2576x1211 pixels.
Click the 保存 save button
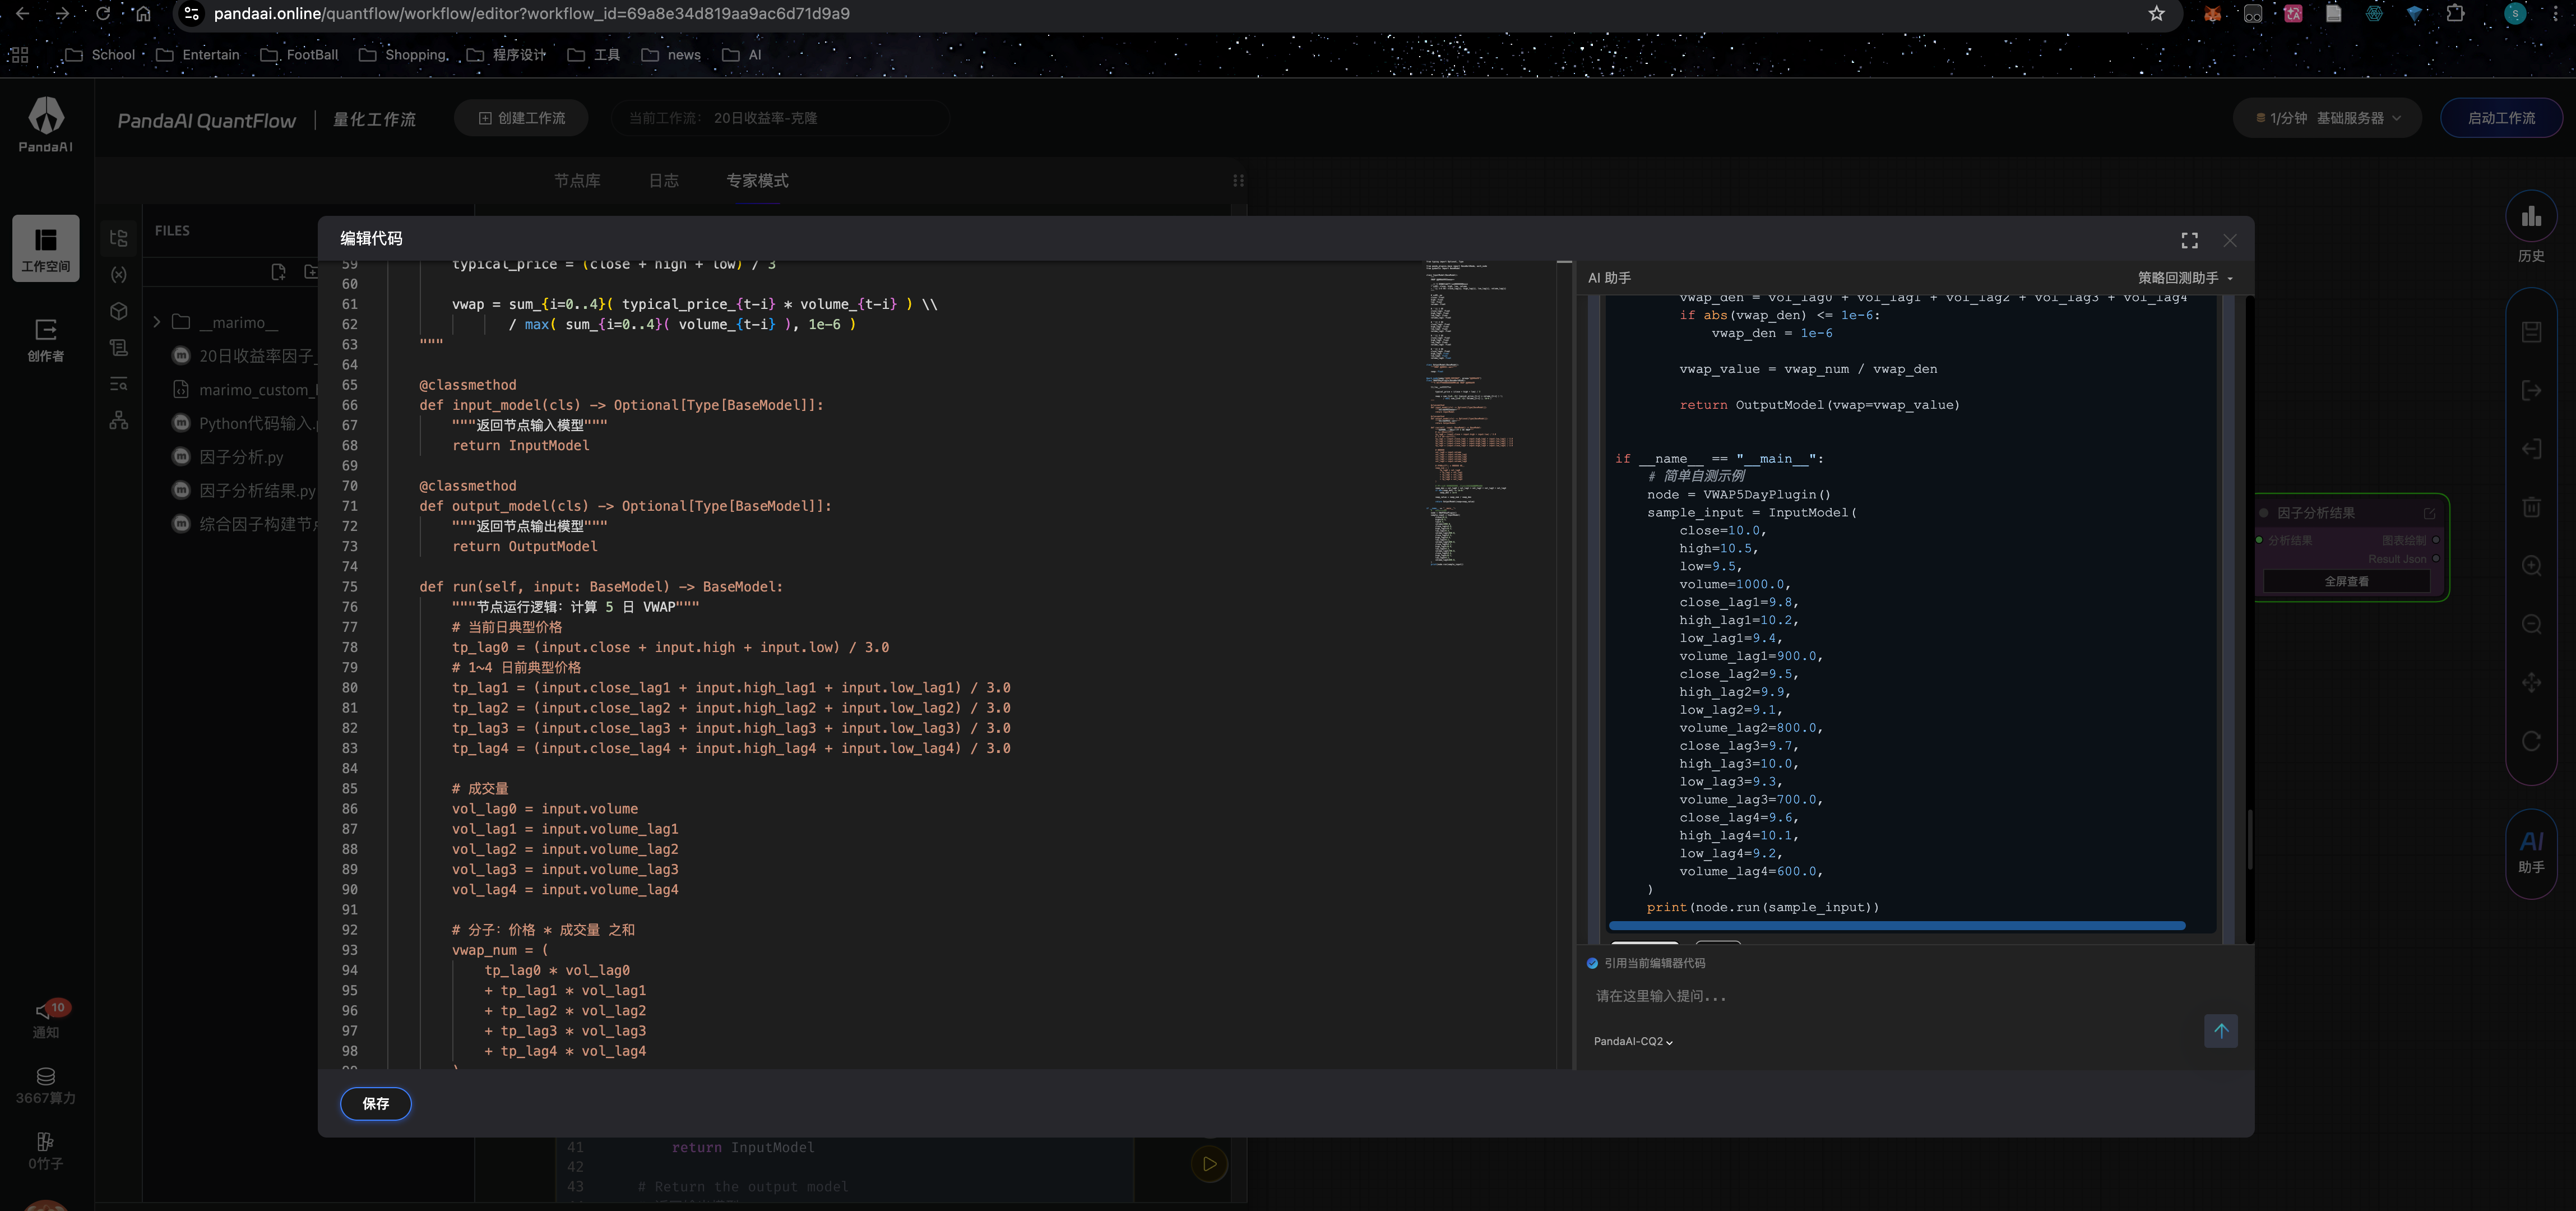pyautogui.click(x=375, y=1104)
